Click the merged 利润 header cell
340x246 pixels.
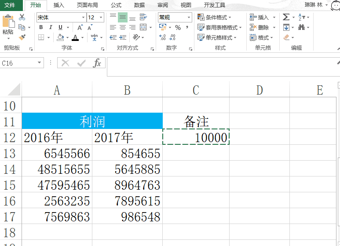92,121
